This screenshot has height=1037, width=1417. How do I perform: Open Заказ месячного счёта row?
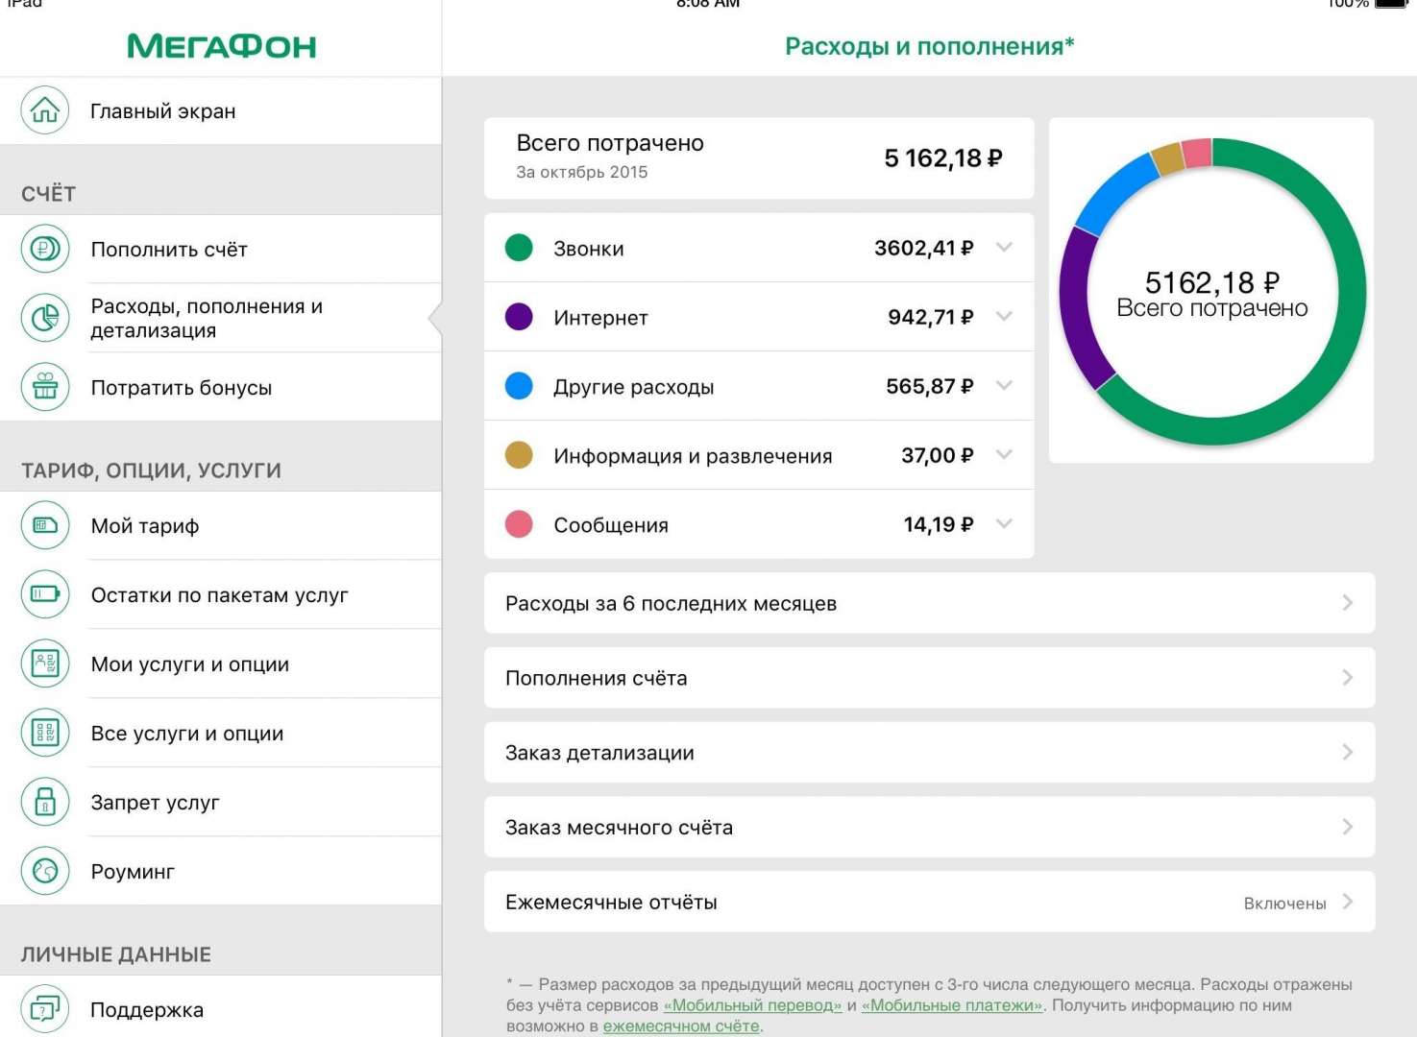[x=929, y=827]
